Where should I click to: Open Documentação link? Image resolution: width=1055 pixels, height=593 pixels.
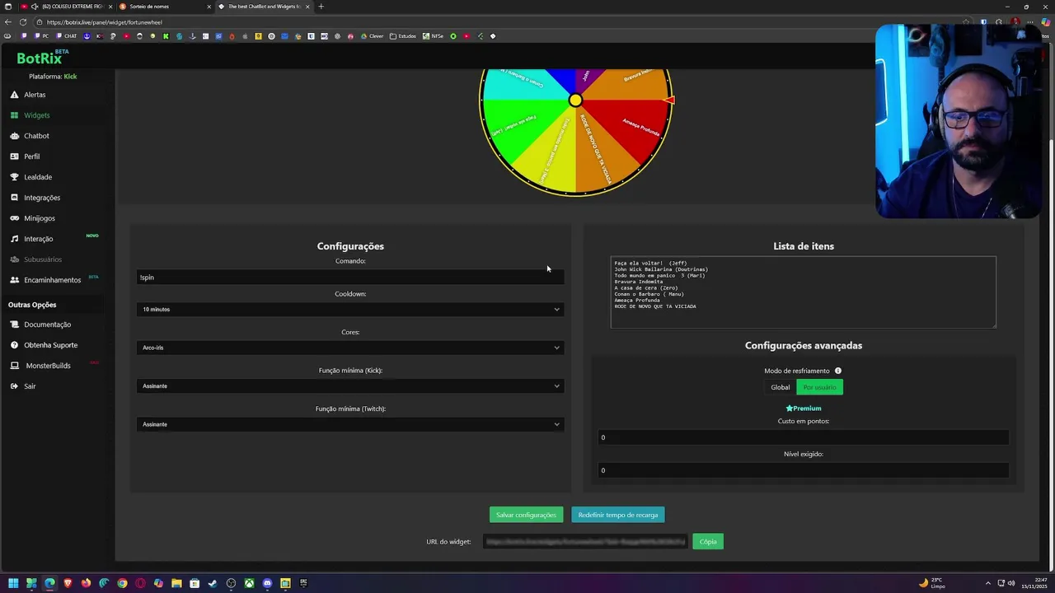tap(48, 325)
